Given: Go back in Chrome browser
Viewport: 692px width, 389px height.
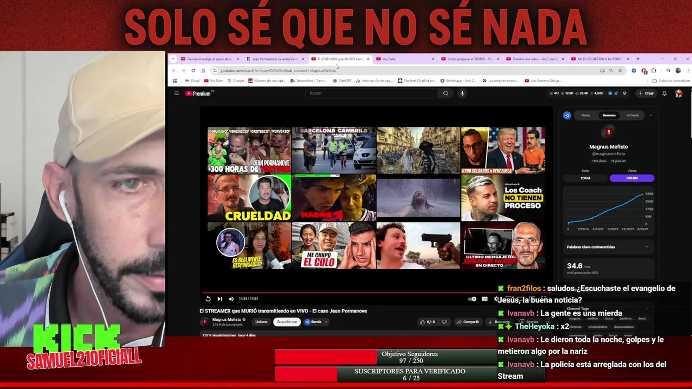Looking at the screenshot, I should 174,71.
